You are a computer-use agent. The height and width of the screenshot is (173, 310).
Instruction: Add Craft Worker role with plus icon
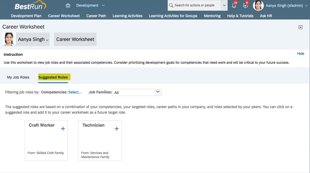pos(63,129)
